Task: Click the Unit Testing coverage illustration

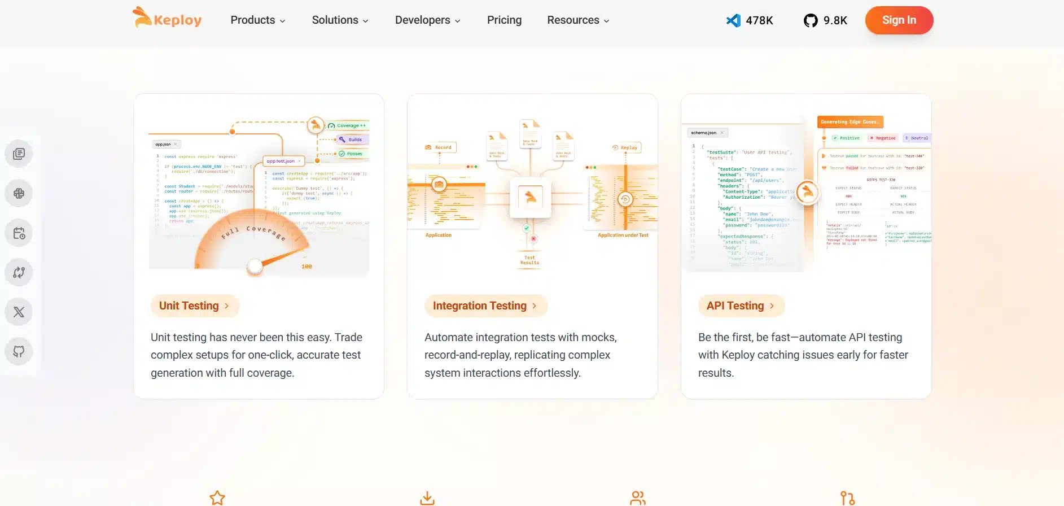Action: (x=259, y=197)
